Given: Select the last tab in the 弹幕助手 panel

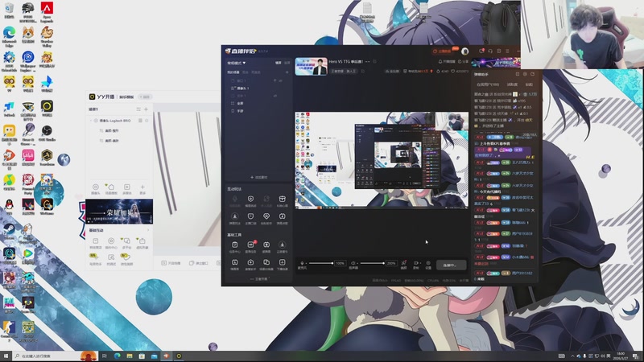Looking at the screenshot, I should point(529,84).
